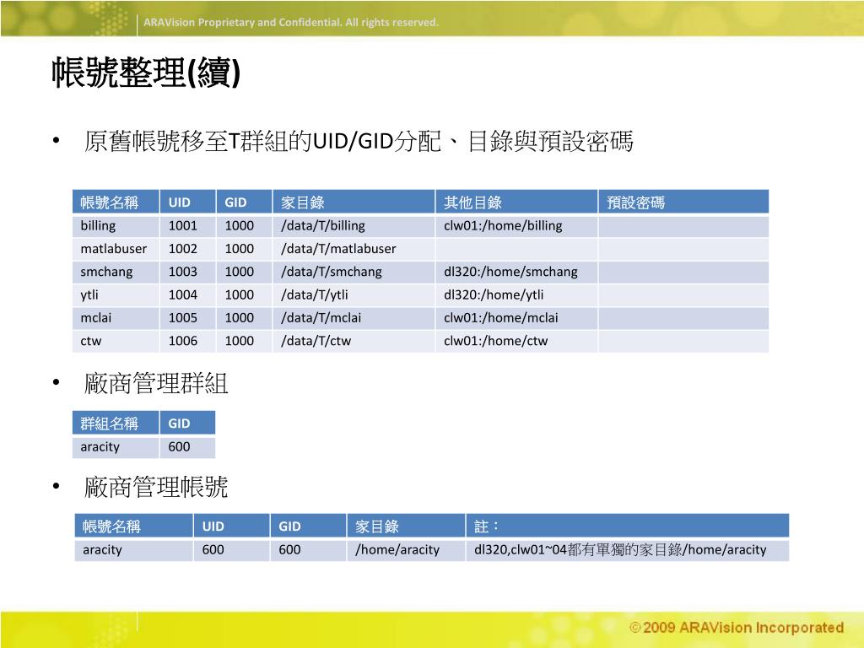
Task: Click UID value 1002
Action: pyautogui.click(x=183, y=249)
